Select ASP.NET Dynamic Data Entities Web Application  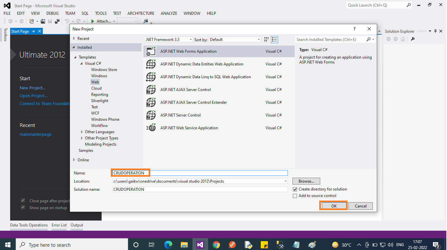tap(219, 64)
